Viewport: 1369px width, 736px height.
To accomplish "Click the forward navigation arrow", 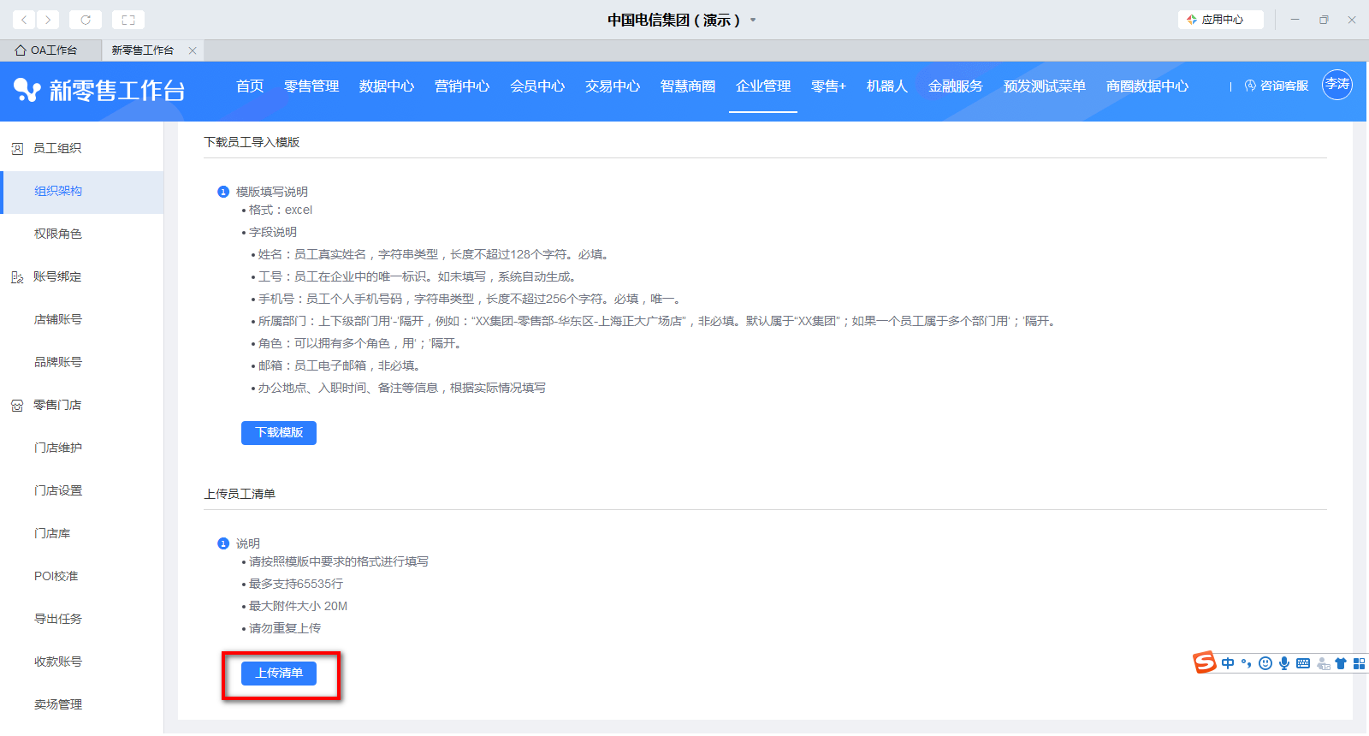I will (x=48, y=20).
